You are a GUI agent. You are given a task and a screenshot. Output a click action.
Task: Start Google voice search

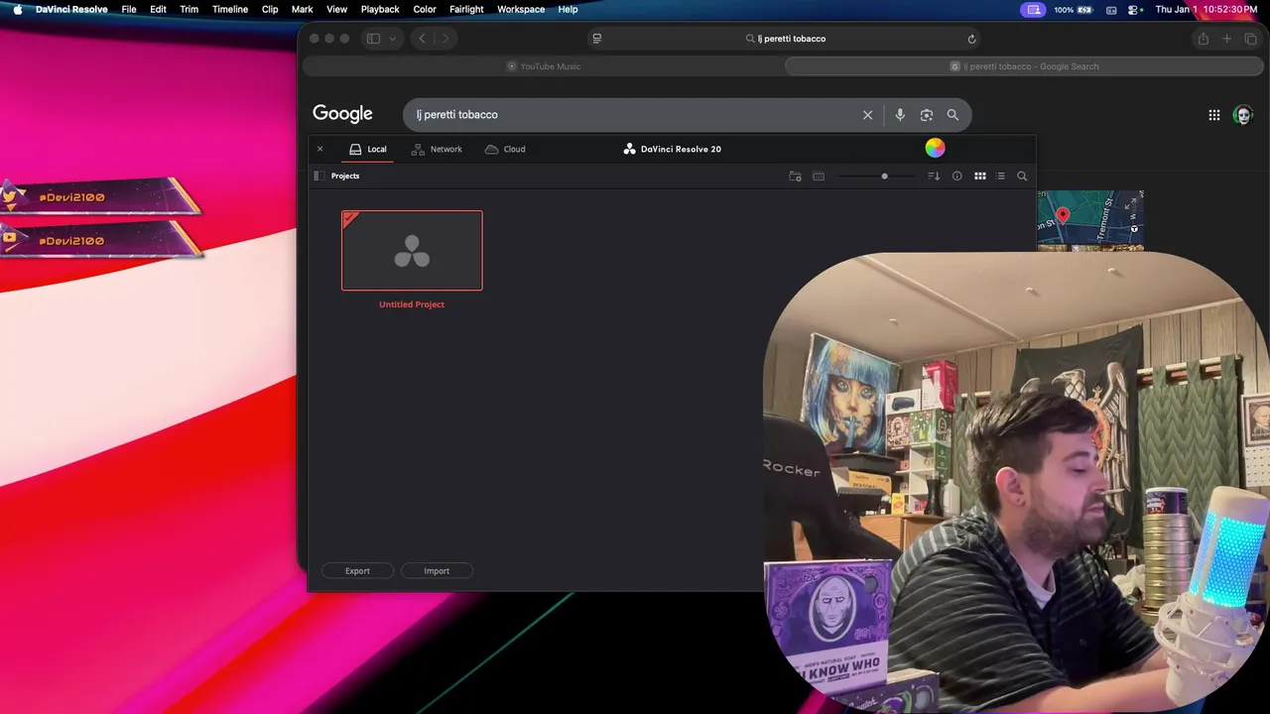(x=900, y=115)
